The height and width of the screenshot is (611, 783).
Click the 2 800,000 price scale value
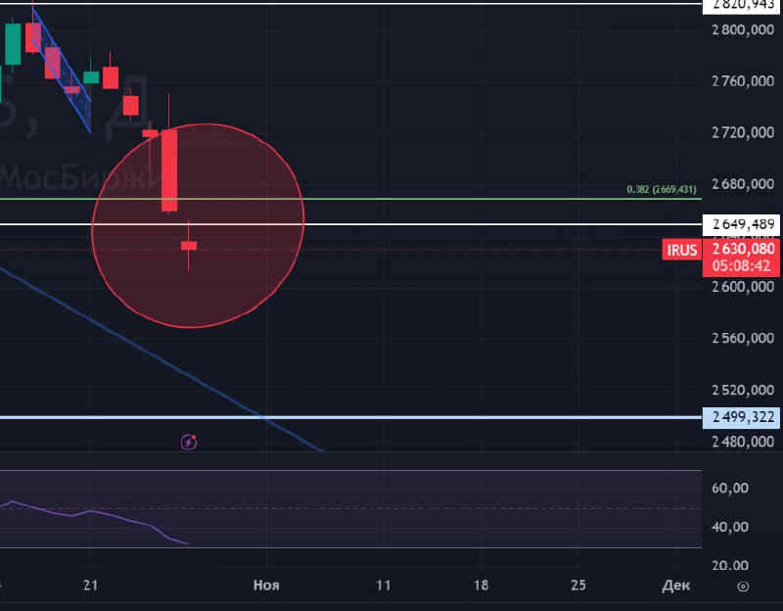[743, 30]
